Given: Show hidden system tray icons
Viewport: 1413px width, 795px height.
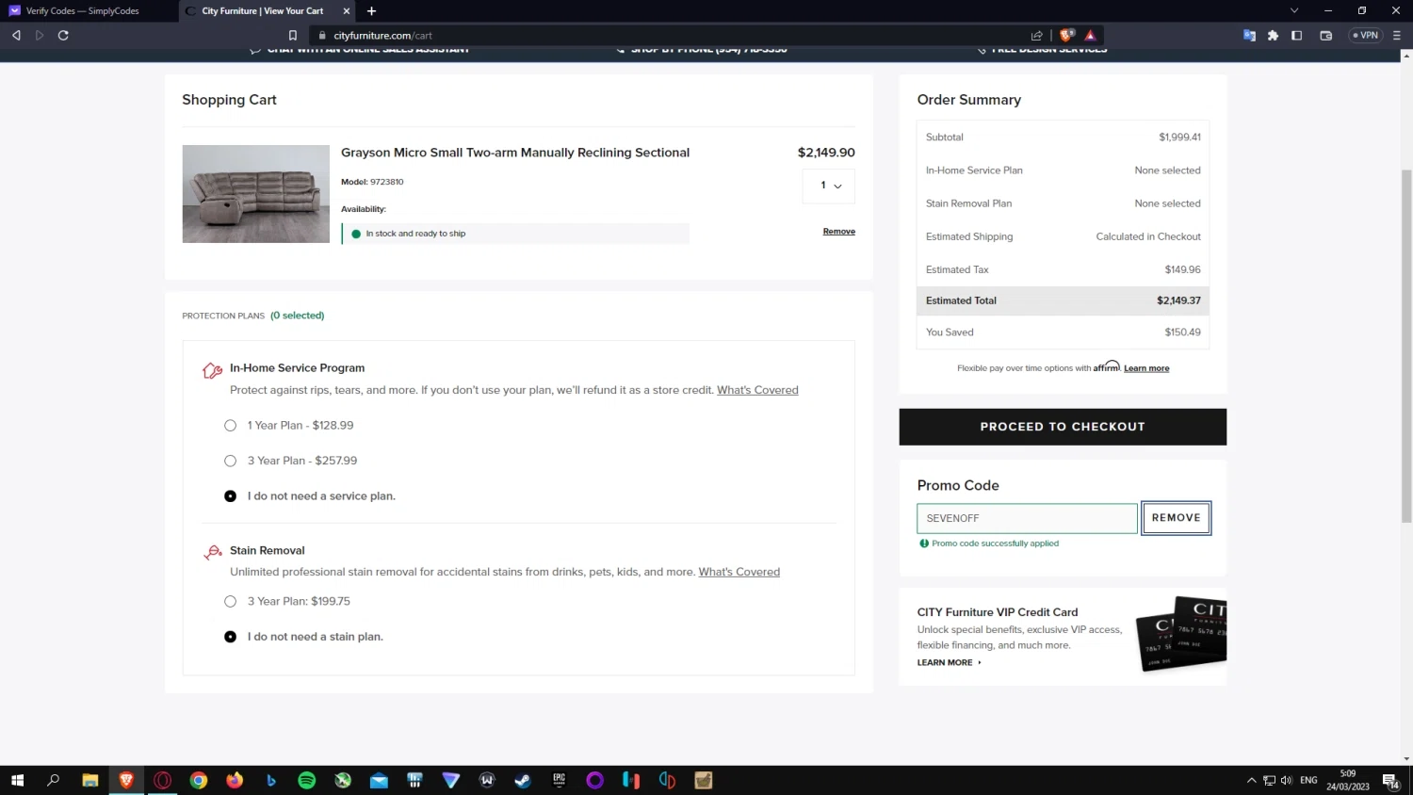Looking at the screenshot, I should (x=1251, y=780).
